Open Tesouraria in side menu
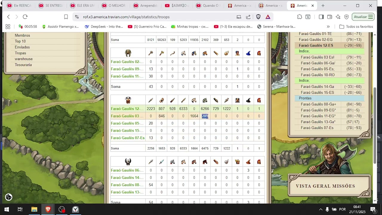Viewport: 382px width, 215px height. tap(23, 65)
